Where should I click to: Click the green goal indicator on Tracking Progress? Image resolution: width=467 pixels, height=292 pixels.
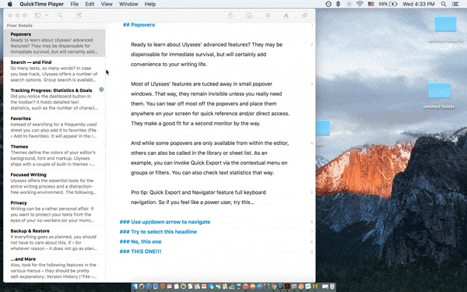(101, 90)
